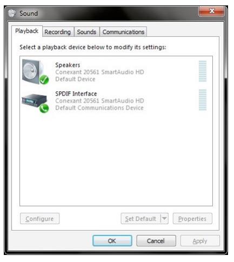Confirm with the OK button
Image resolution: width=234 pixels, height=262 pixels.
point(112,240)
